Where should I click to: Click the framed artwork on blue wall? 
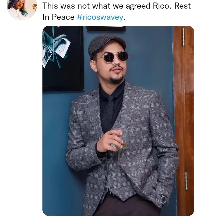pos(63,59)
